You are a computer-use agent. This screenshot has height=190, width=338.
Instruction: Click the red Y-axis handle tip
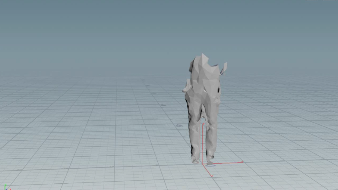point(203,124)
